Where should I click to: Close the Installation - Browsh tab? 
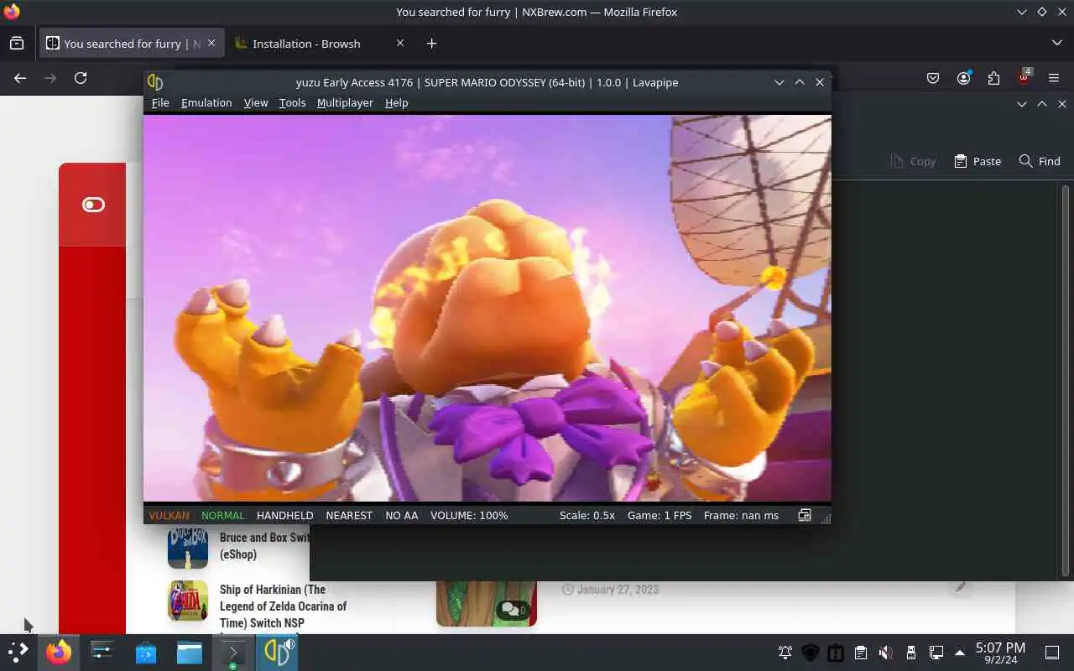[x=400, y=43]
